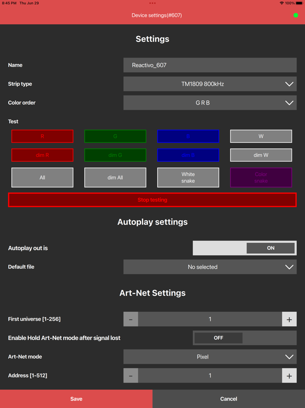Cancel the device settings changes
This screenshot has height=408, width=305.
[229, 399]
